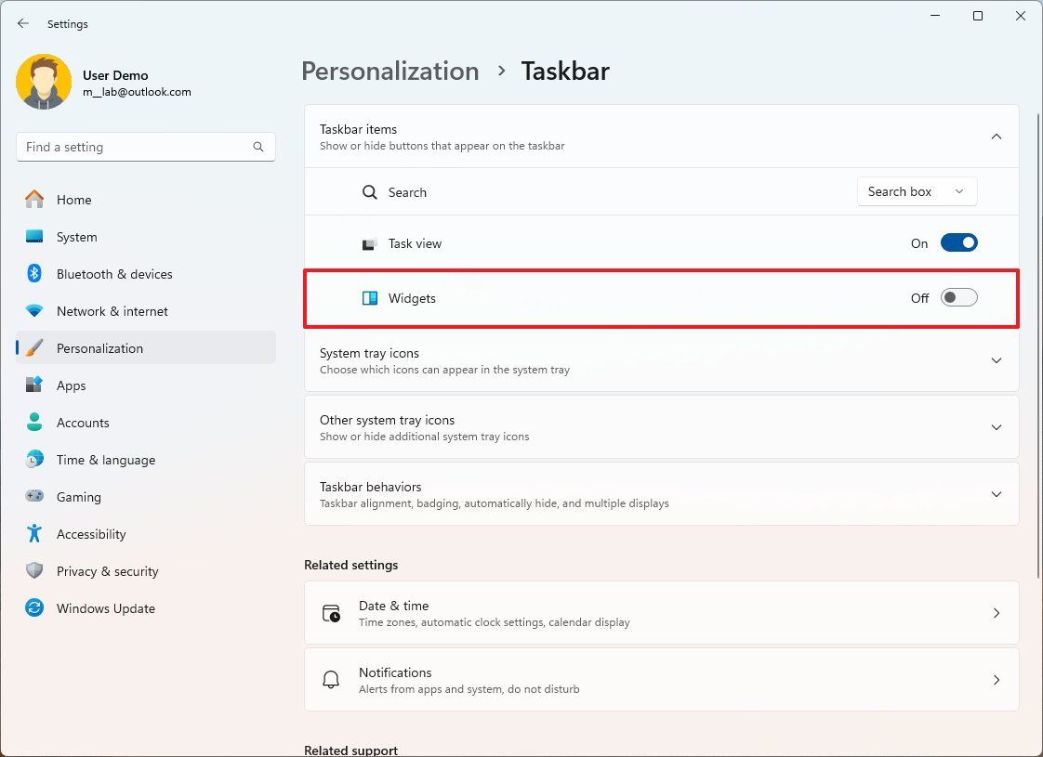Image resolution: width=1043 pixels, height=757 pixels.
Task: Click the search magnifier in Find a setting
Action: click(x=257, y=147)
